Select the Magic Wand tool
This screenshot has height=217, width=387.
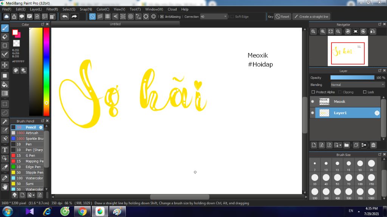point(5,121)
